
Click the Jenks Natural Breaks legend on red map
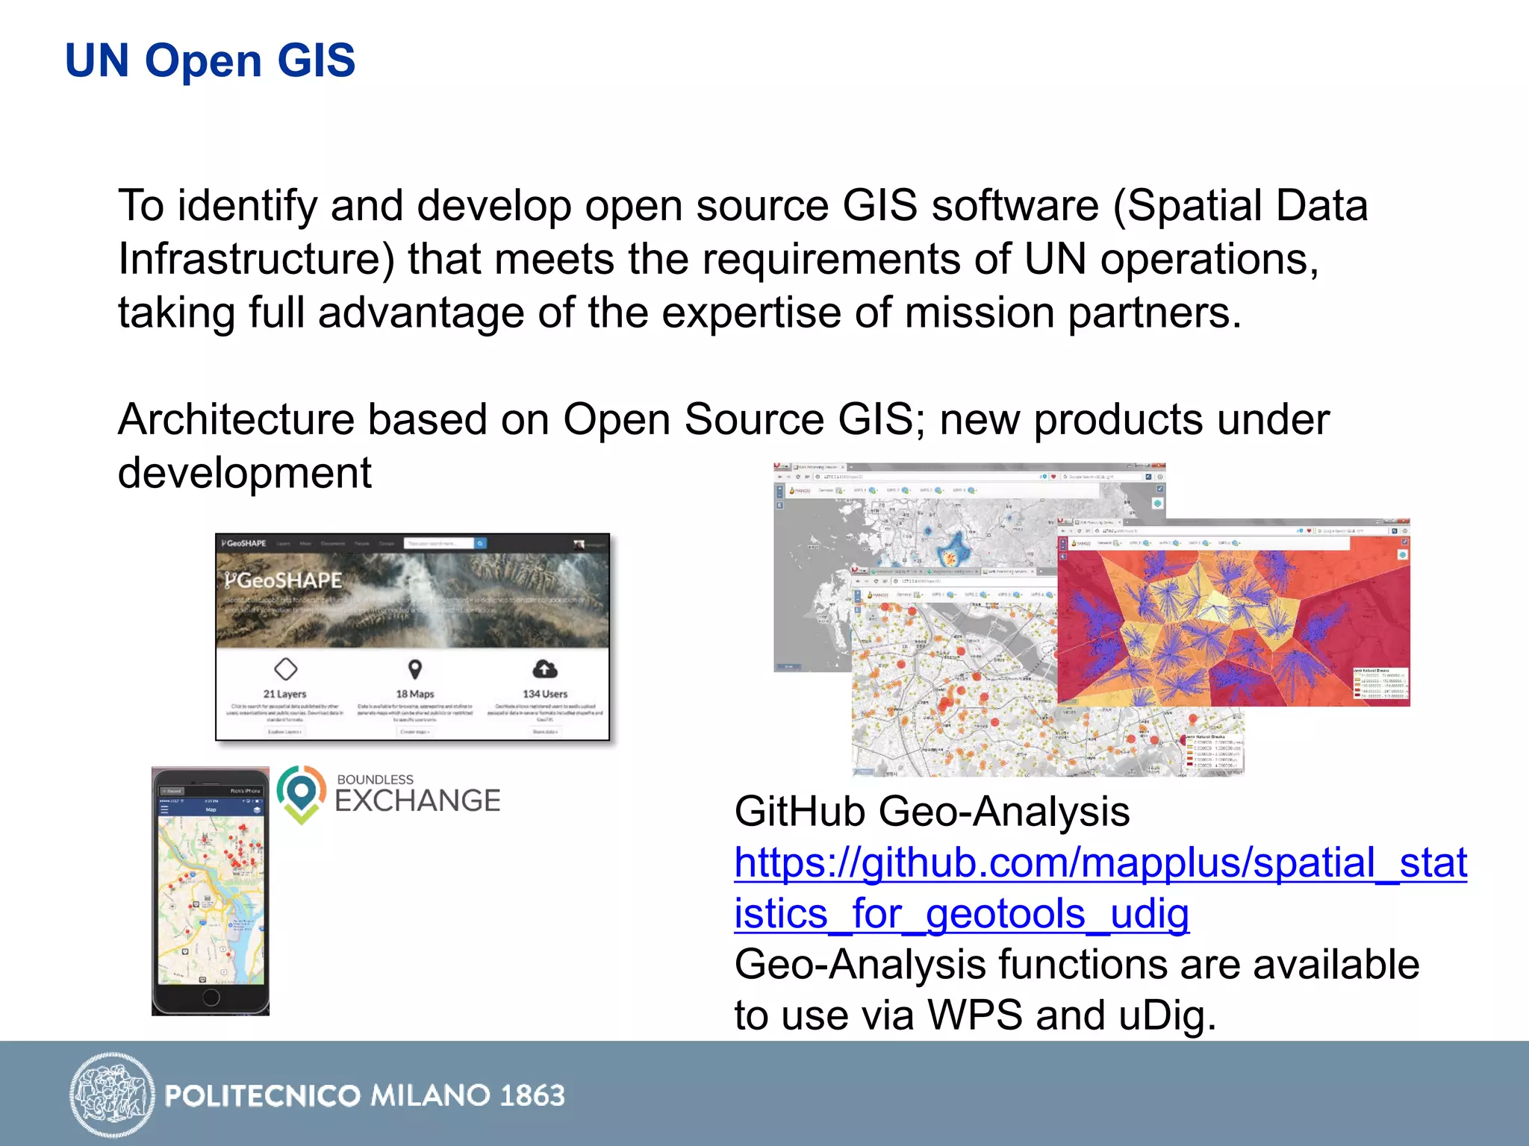(x=1380, y=683)
